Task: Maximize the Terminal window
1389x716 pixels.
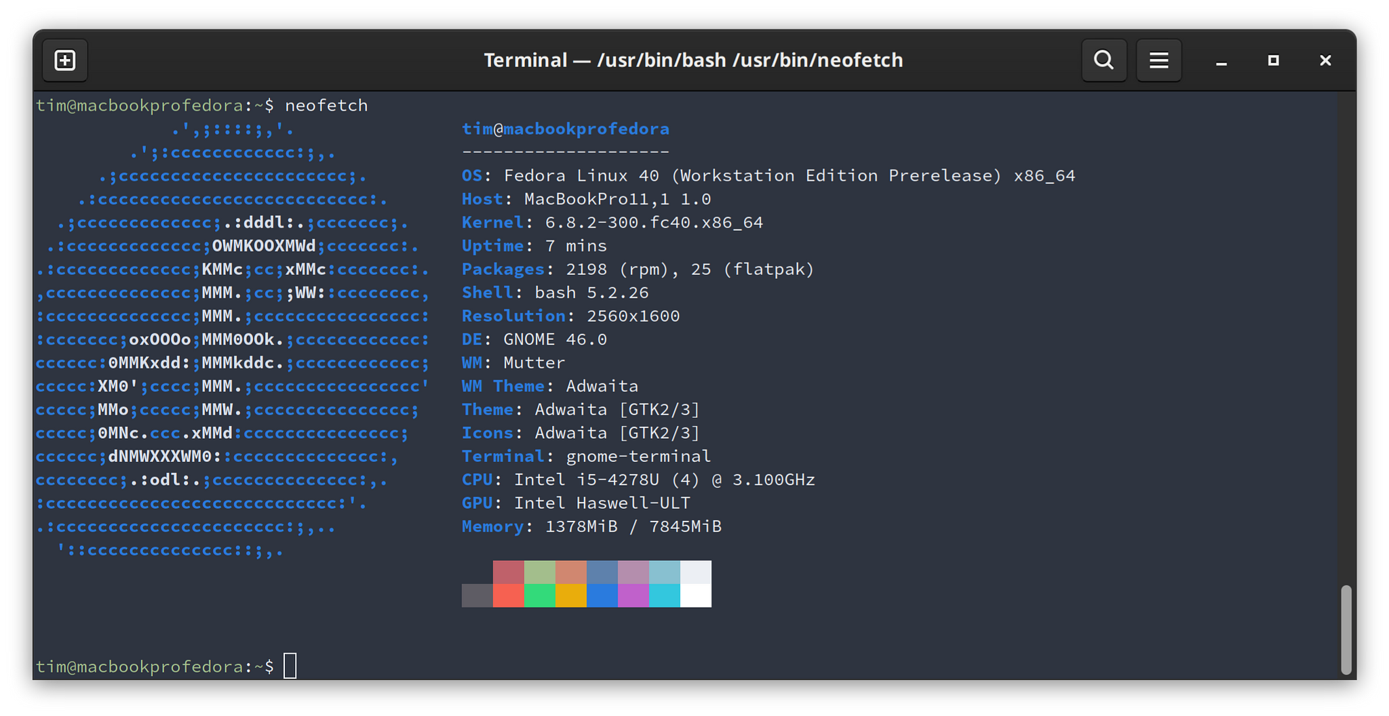Action: pos(1274,60)
